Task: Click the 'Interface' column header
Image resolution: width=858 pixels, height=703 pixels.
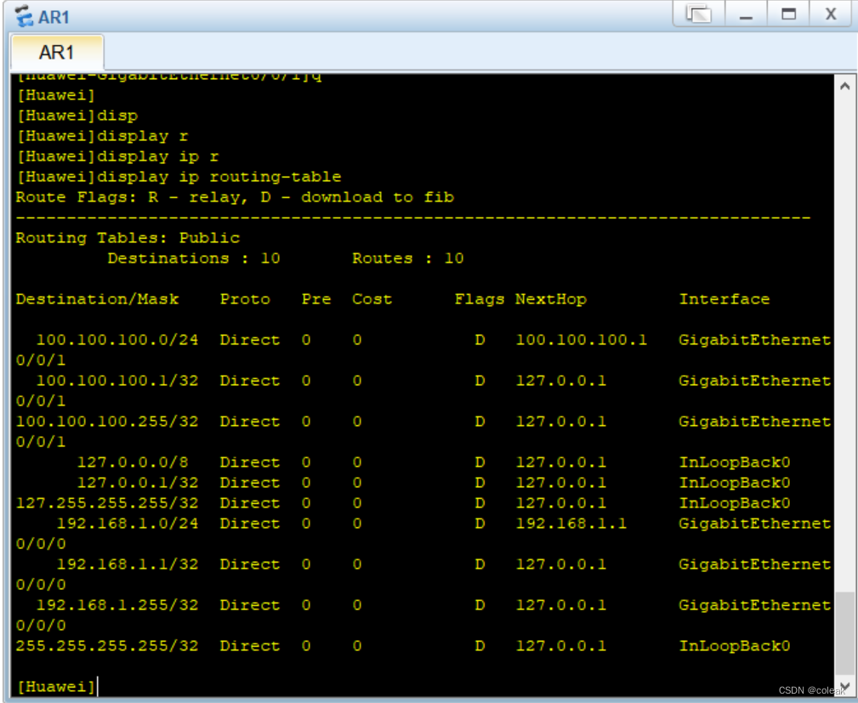Action: [724, 299]
